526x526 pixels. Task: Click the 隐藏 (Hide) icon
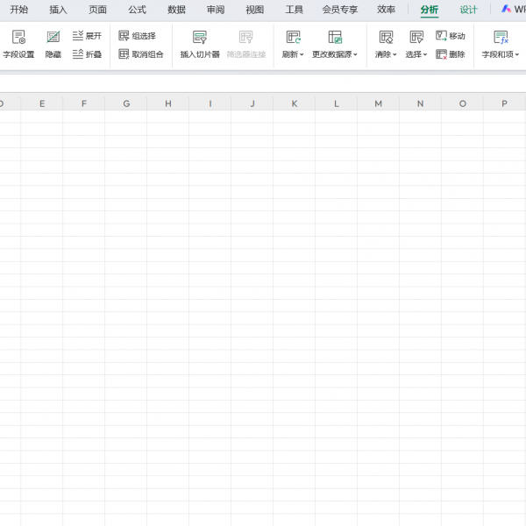click(x=53, y=44)
